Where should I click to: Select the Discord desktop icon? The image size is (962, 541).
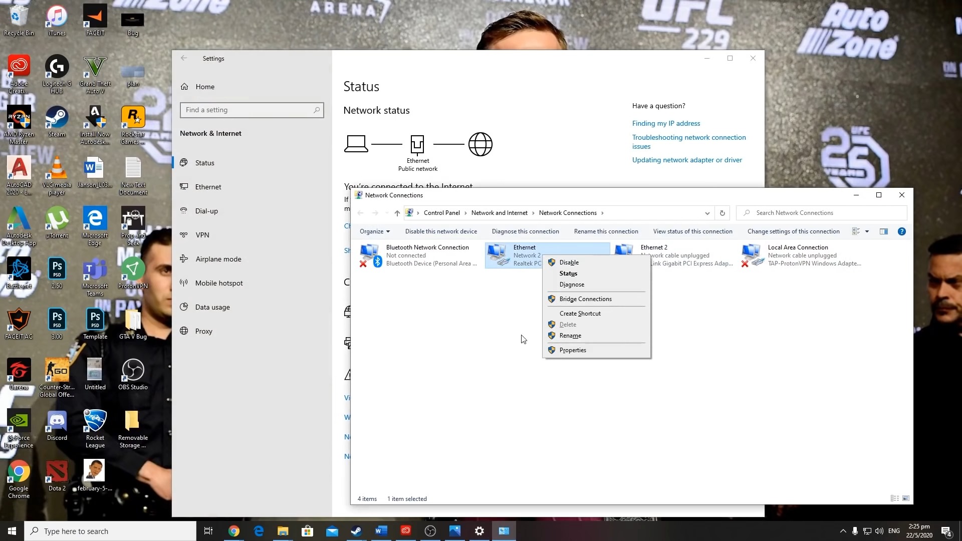pos(57,425)
